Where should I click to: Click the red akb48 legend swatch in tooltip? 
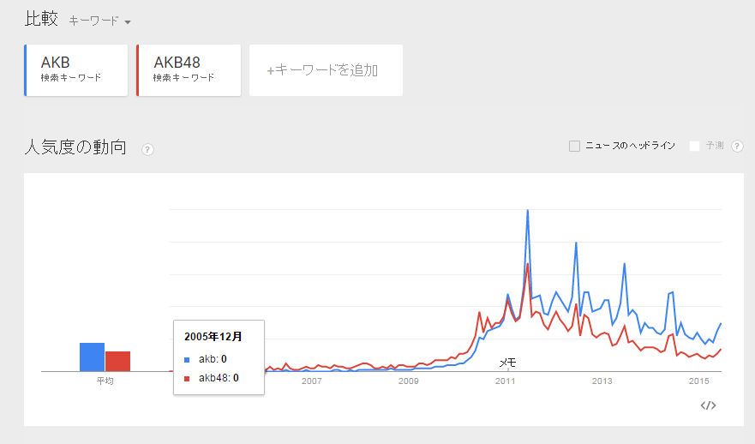point(188,377)
